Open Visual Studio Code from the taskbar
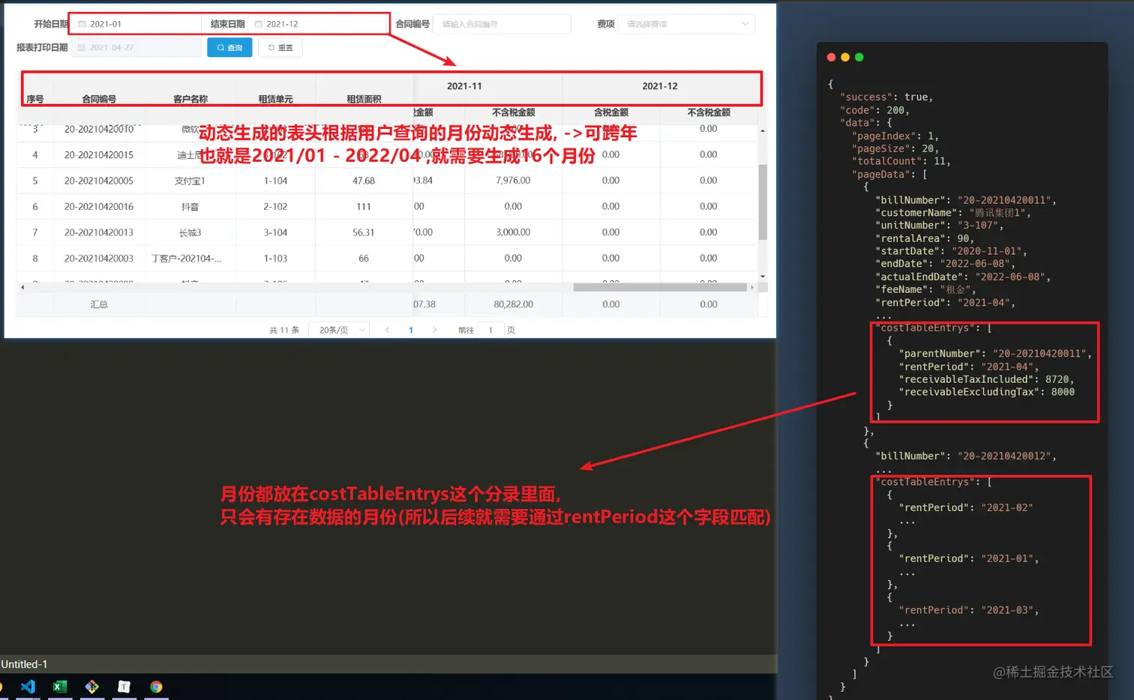 click(x=28, y=687)
